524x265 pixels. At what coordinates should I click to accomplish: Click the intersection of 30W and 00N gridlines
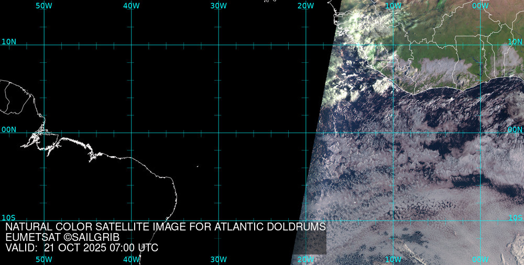(x=219, y=132)
